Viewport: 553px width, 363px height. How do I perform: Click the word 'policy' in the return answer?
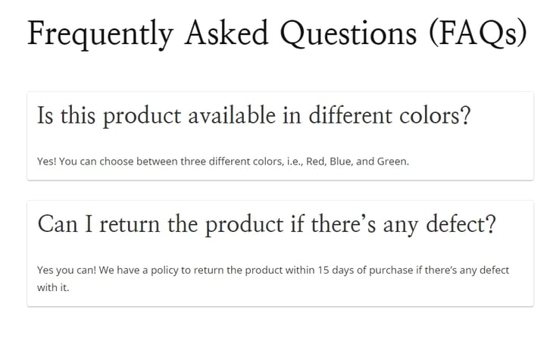tap(164, 271)
